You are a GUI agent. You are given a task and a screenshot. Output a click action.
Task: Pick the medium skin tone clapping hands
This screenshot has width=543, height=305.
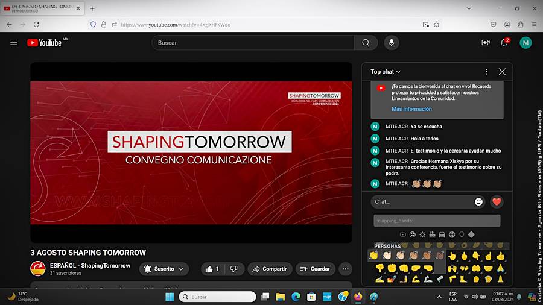(x=413, y=256)
